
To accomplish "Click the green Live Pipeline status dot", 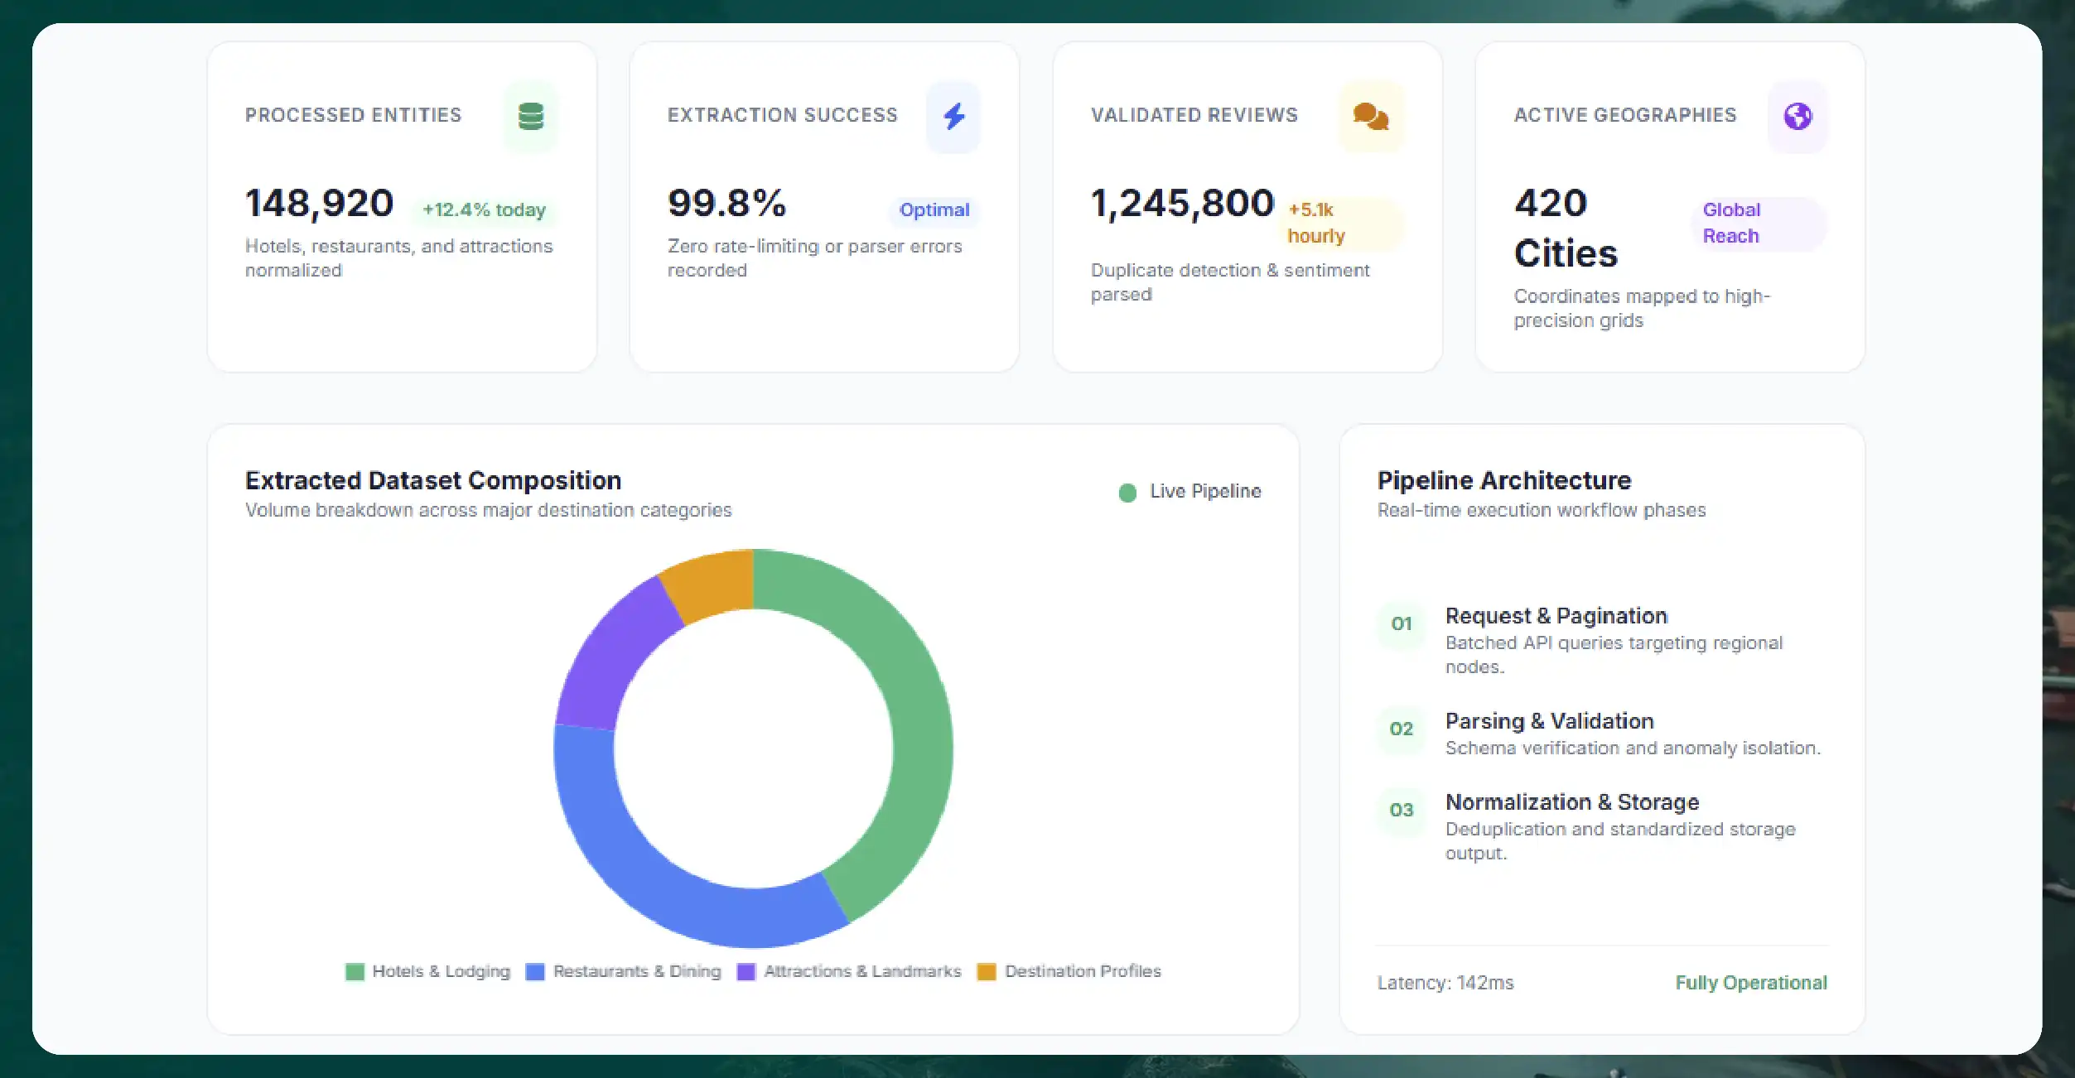I will [1127, 493].
